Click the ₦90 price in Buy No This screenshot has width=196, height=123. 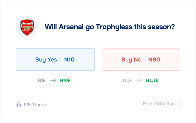click(154, 60)
